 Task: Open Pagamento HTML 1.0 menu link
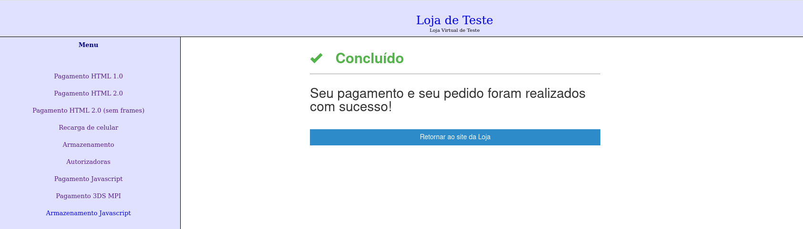pos(88,76)
